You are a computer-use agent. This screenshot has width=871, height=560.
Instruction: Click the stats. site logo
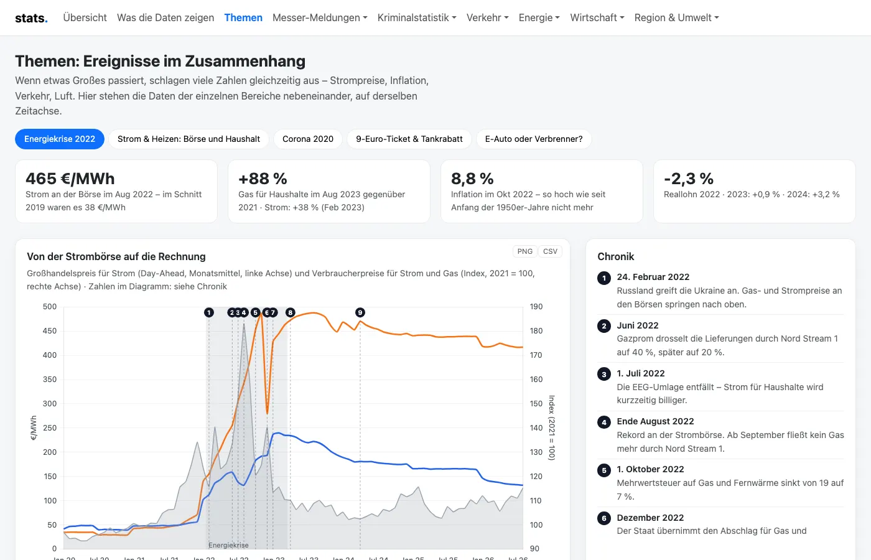[31, 18]
